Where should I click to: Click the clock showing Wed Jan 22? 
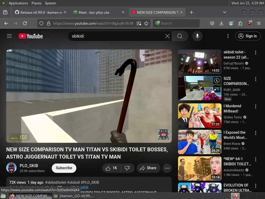[248, 3]
